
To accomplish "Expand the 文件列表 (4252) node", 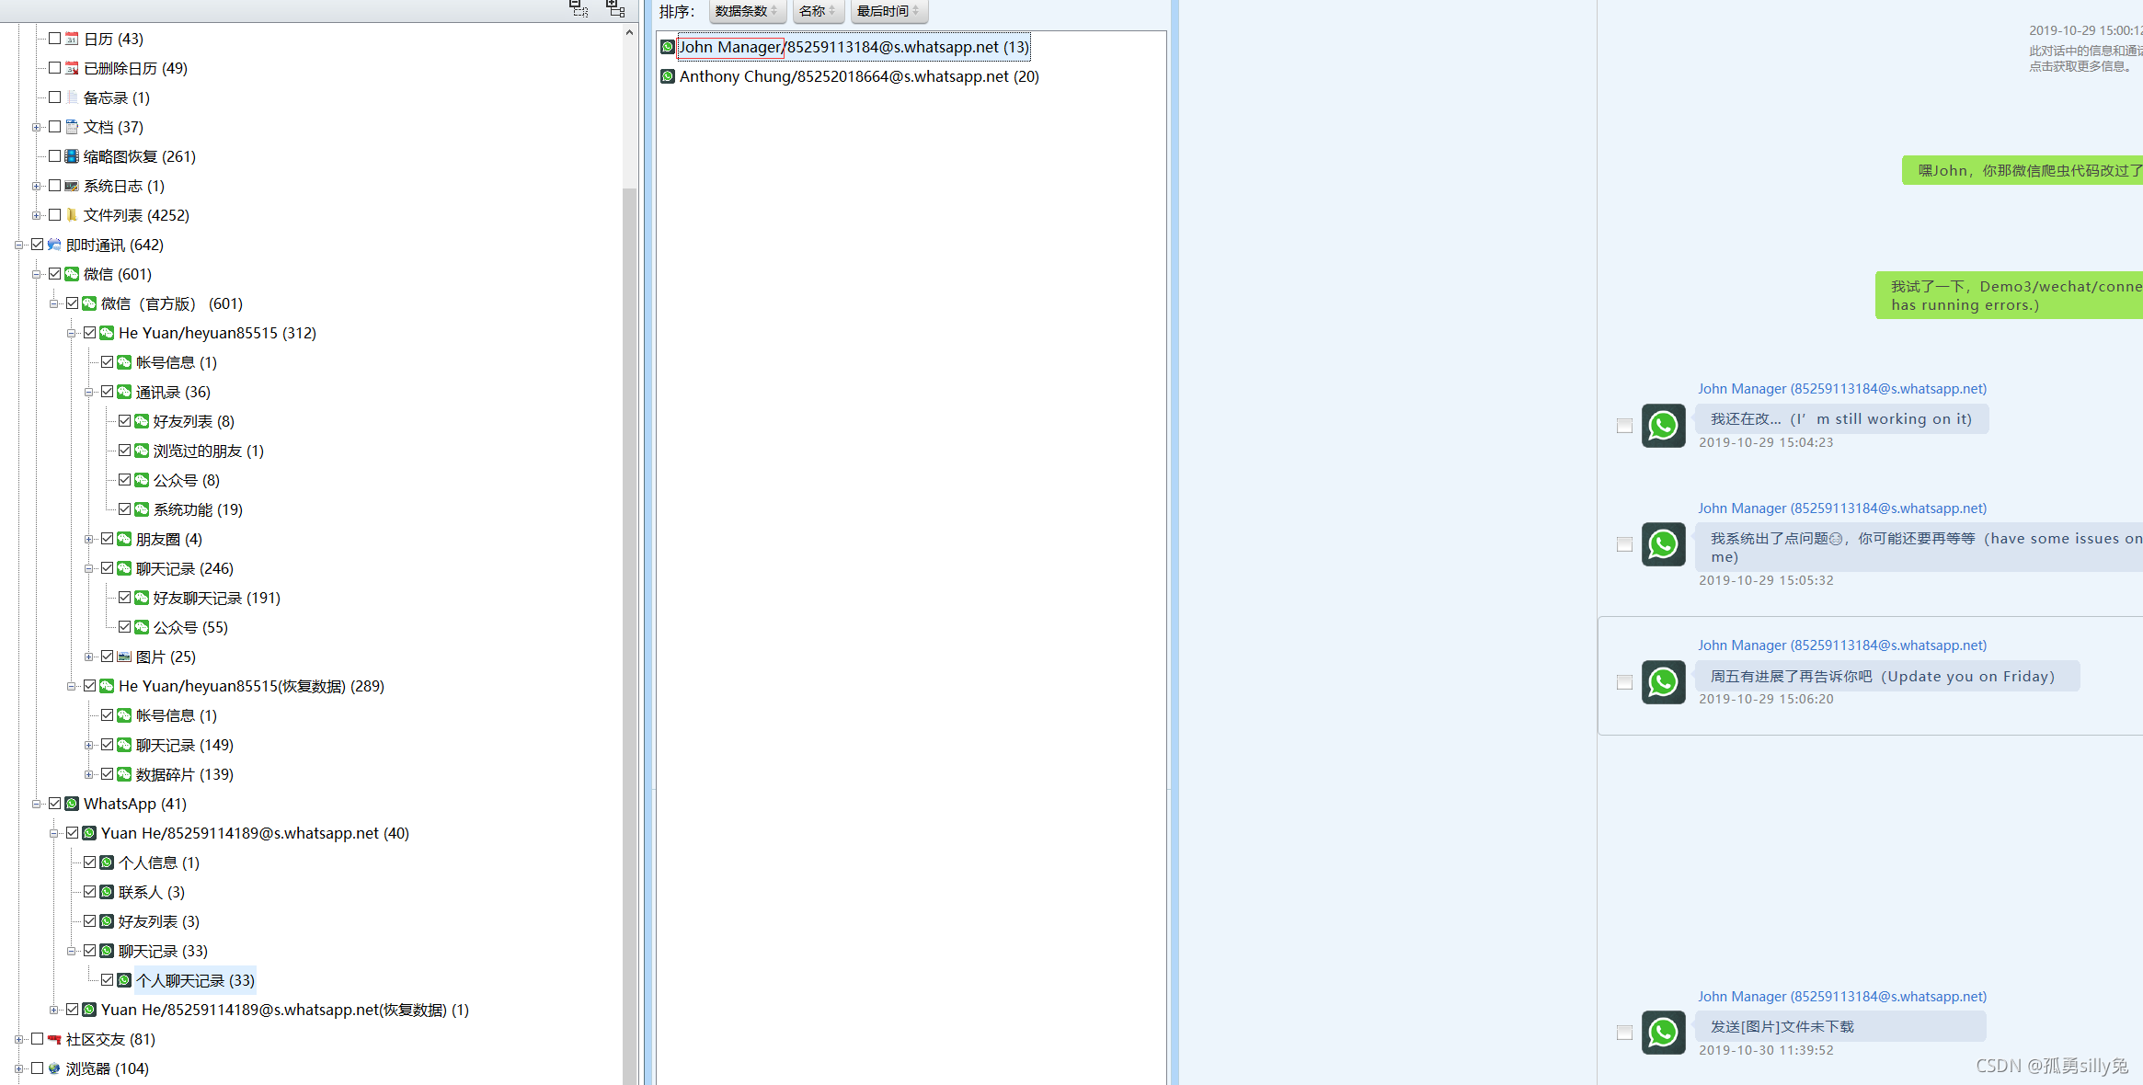I will coord(37,215).
